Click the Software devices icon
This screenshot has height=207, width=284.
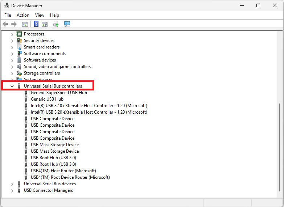click(19, 60)
